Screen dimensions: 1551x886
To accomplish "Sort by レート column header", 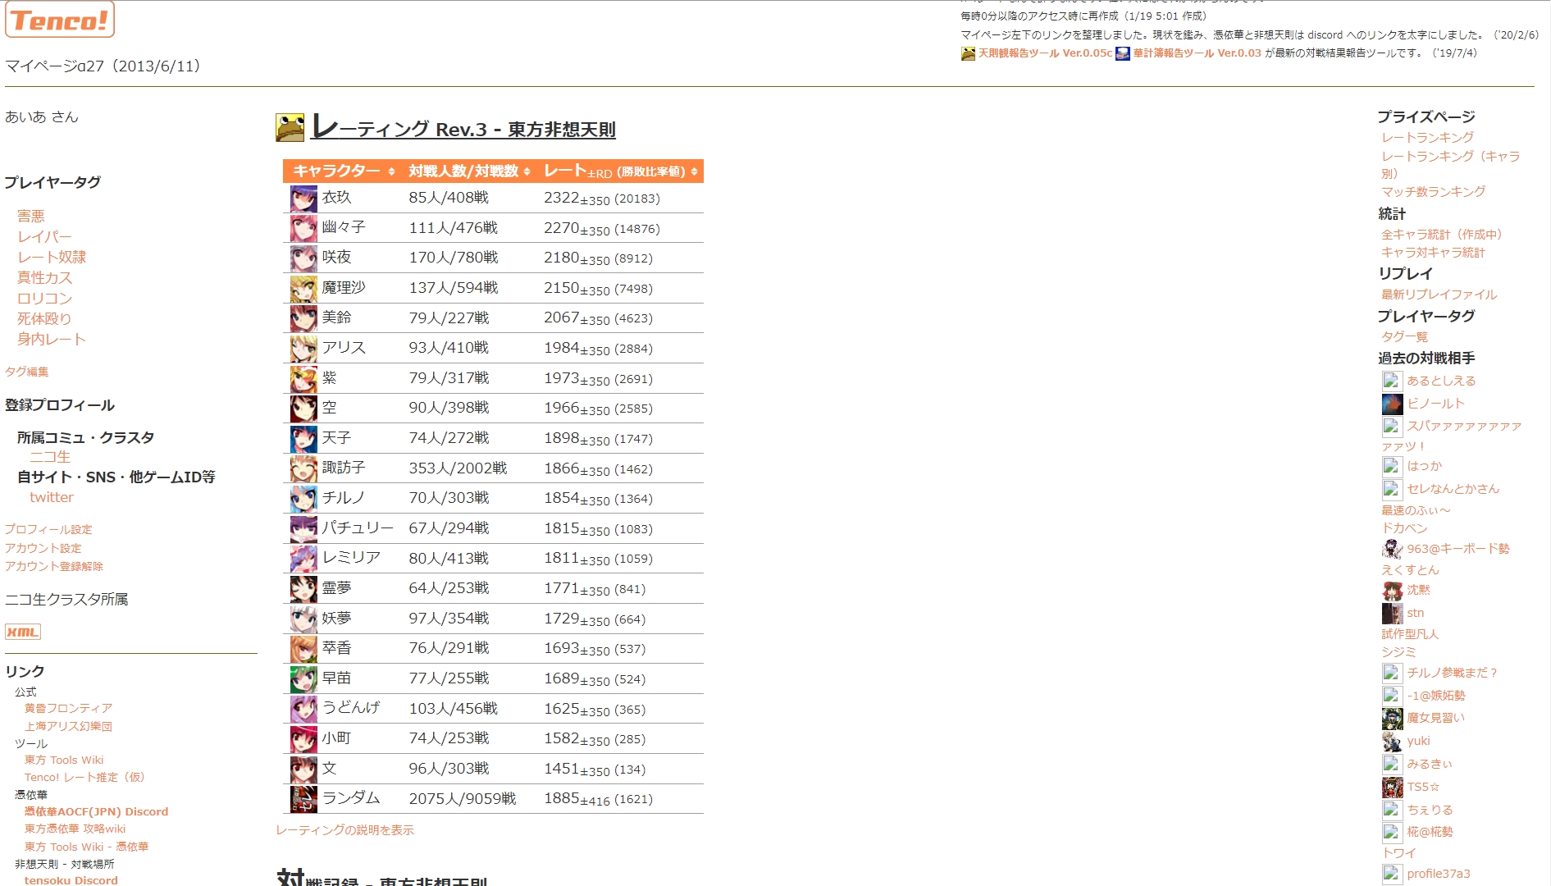I will [x=620, y=171].
